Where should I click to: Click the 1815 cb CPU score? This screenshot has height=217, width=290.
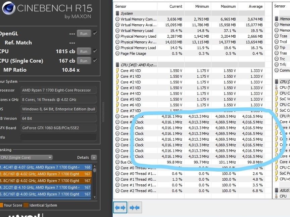pyautogui.click(x=65, y=51)
